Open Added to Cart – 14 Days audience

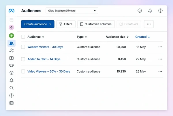[x=44, y=59]
